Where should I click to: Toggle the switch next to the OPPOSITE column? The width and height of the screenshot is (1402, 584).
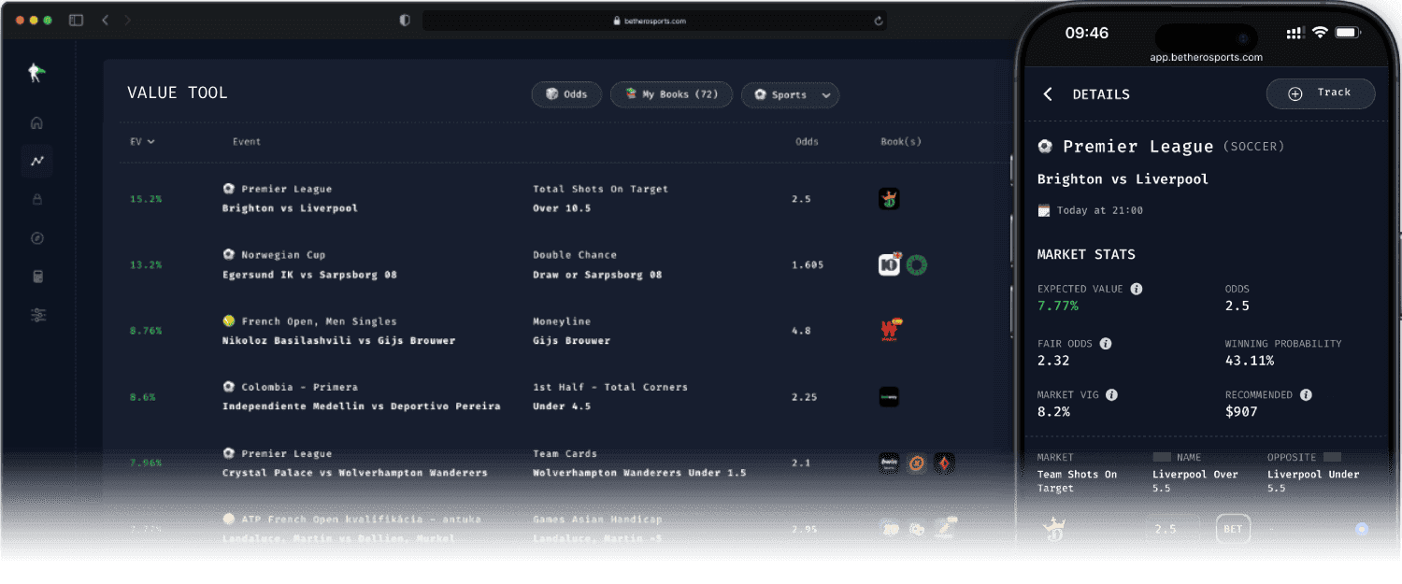[x=1332, y=457]
